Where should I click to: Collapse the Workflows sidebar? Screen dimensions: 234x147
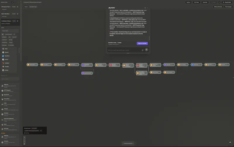coord(18,2)
